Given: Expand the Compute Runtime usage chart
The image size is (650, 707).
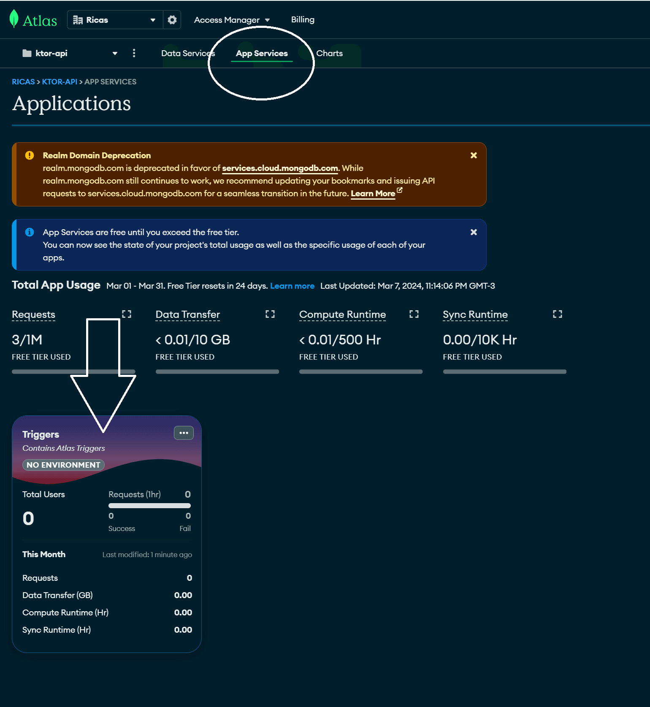Looking at the screenshot, I should (414, 314).
